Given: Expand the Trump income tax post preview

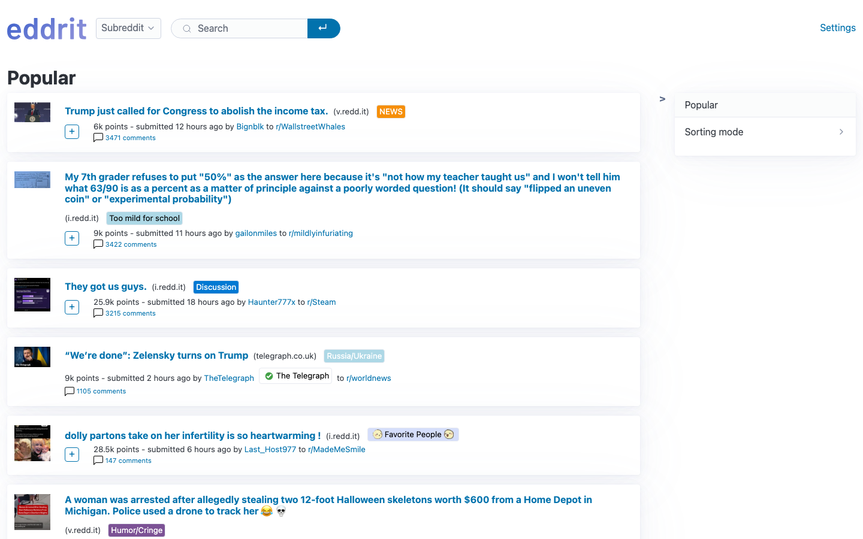Looking at the screenshot, I should point(72,132).
